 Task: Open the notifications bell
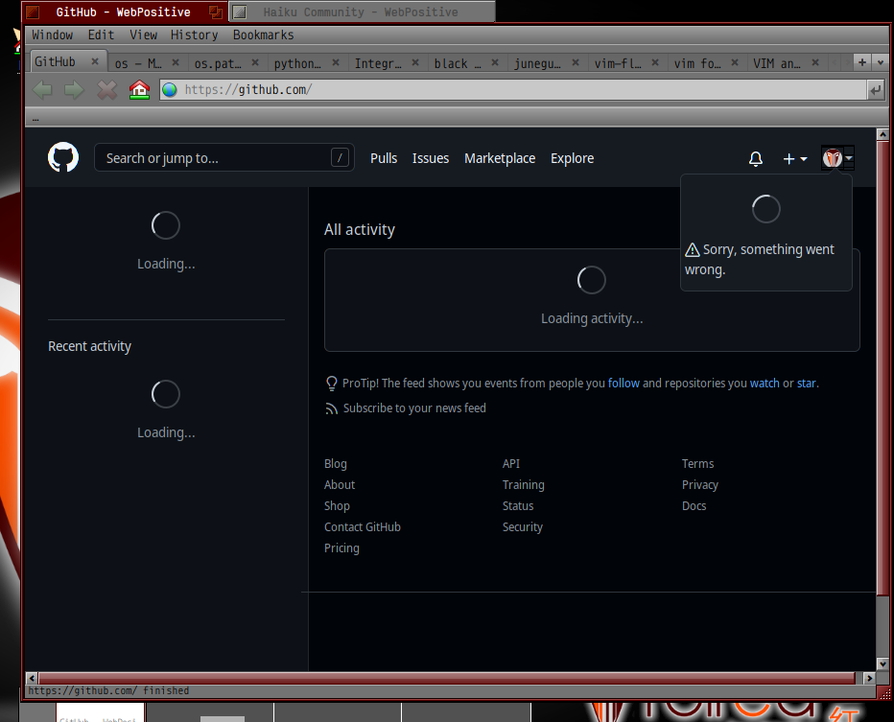click(x=756, y=158)
